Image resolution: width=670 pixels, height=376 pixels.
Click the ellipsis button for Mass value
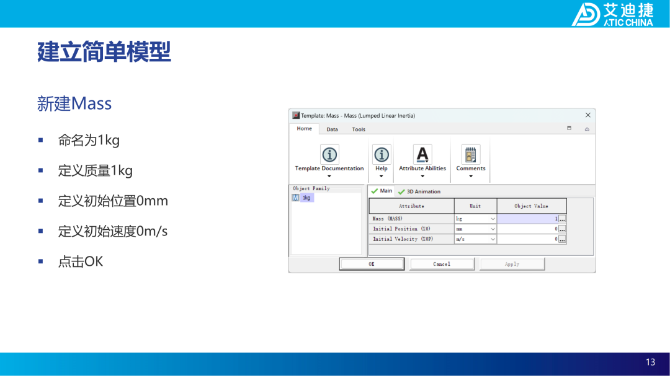562,219
